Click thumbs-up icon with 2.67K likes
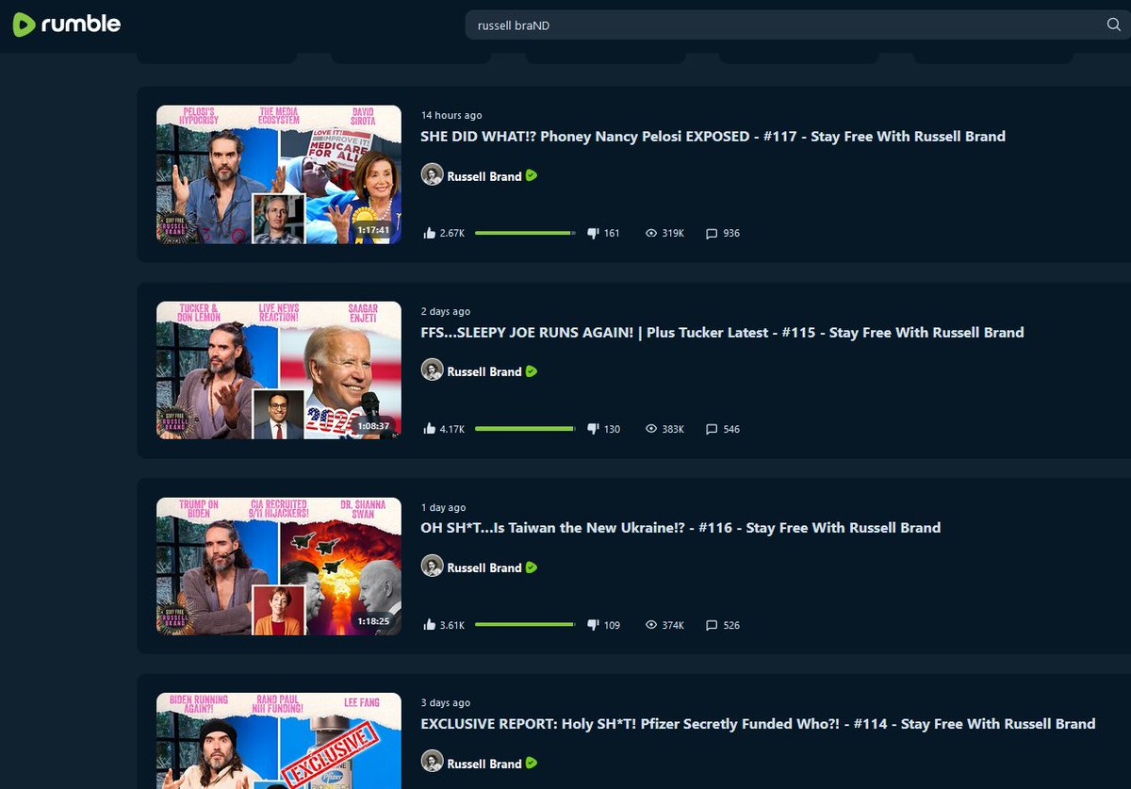Image resolution: width=1131 pixels, height=789 pixels. coord(430,232)
